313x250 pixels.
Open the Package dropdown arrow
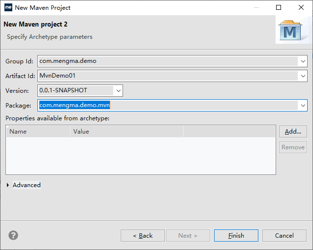click(x=302, y=105)
